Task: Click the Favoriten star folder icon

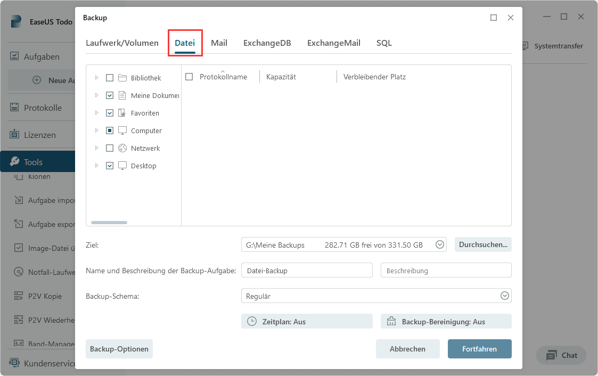Action: pos(122,113)
